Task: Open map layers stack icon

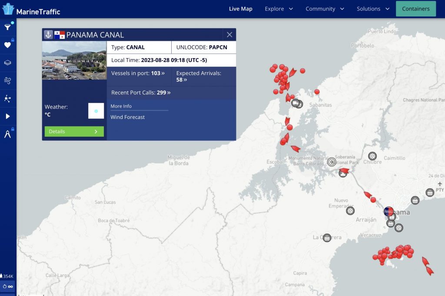Action: coord(7,62)
